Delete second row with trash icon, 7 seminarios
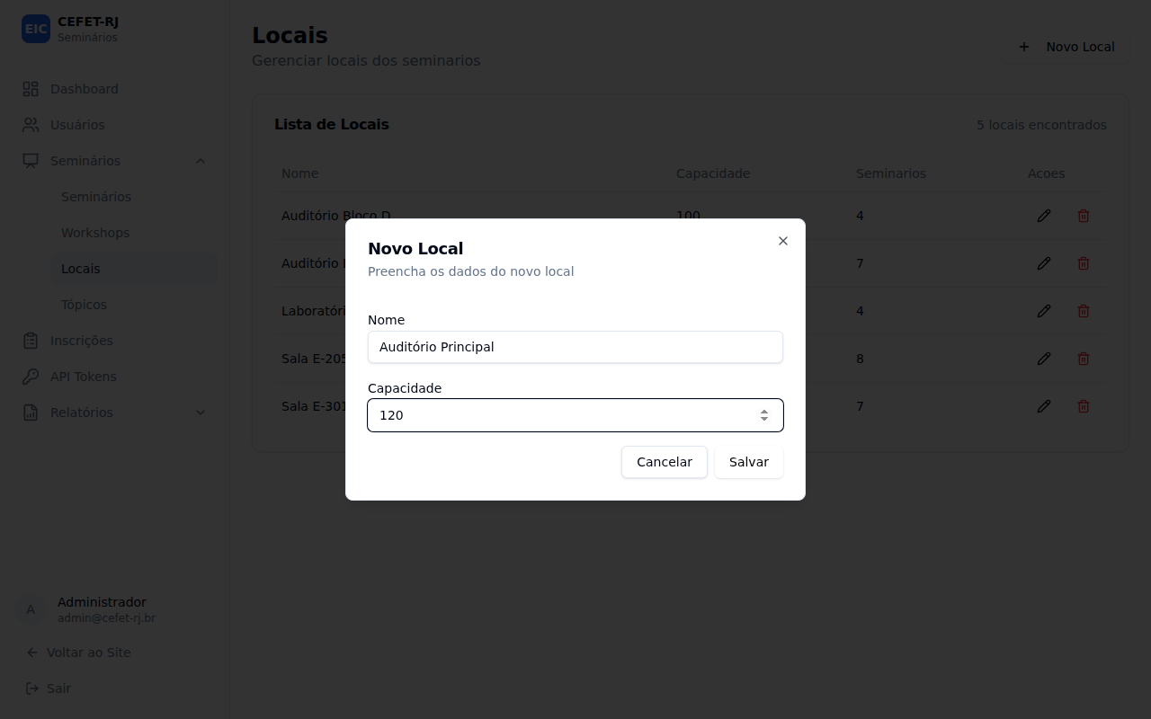1151x719 pixels. coord(1084,263)
